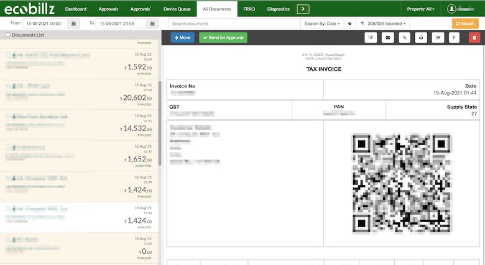
Task: Click the email envelope icon
Action: pyautogui.click(x=387, y=38)
